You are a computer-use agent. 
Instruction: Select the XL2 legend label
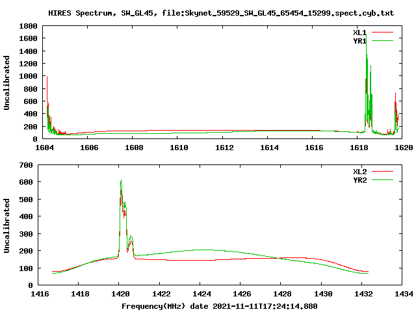pyautogui.click(x=359, y=172)
